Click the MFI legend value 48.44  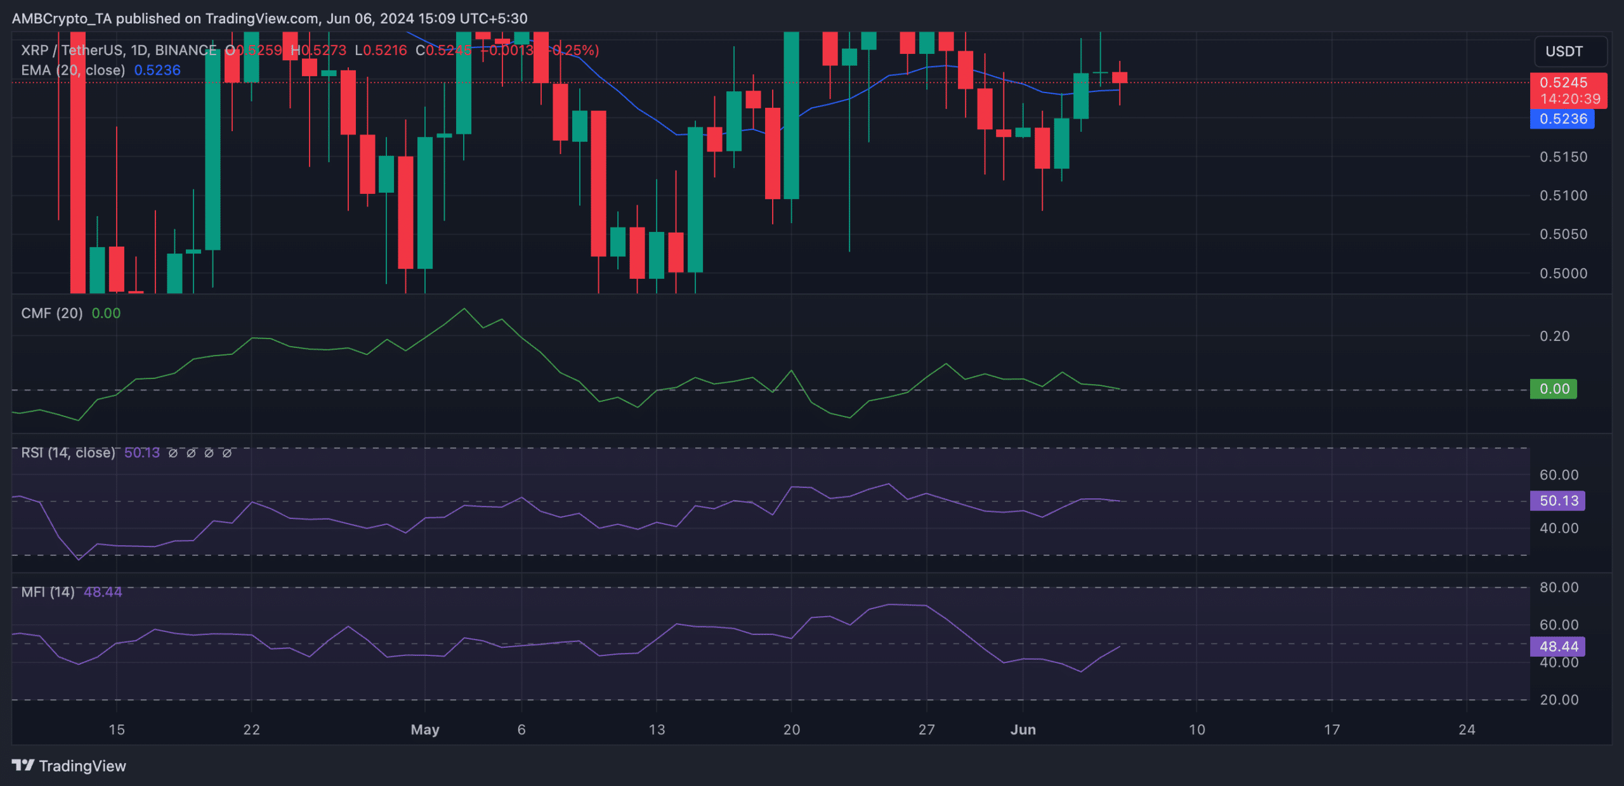(103, 592)
